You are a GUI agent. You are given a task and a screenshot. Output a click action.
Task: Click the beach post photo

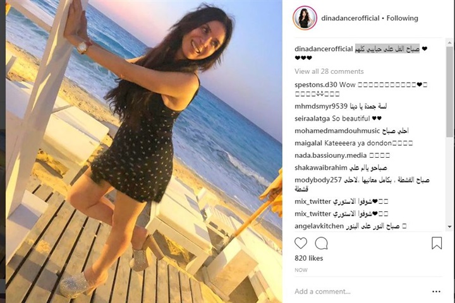144,151
